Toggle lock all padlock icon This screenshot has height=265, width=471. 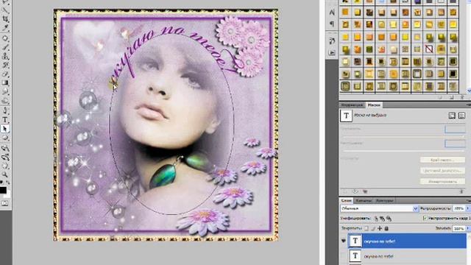pyautogui.click(x=386, y=229)
